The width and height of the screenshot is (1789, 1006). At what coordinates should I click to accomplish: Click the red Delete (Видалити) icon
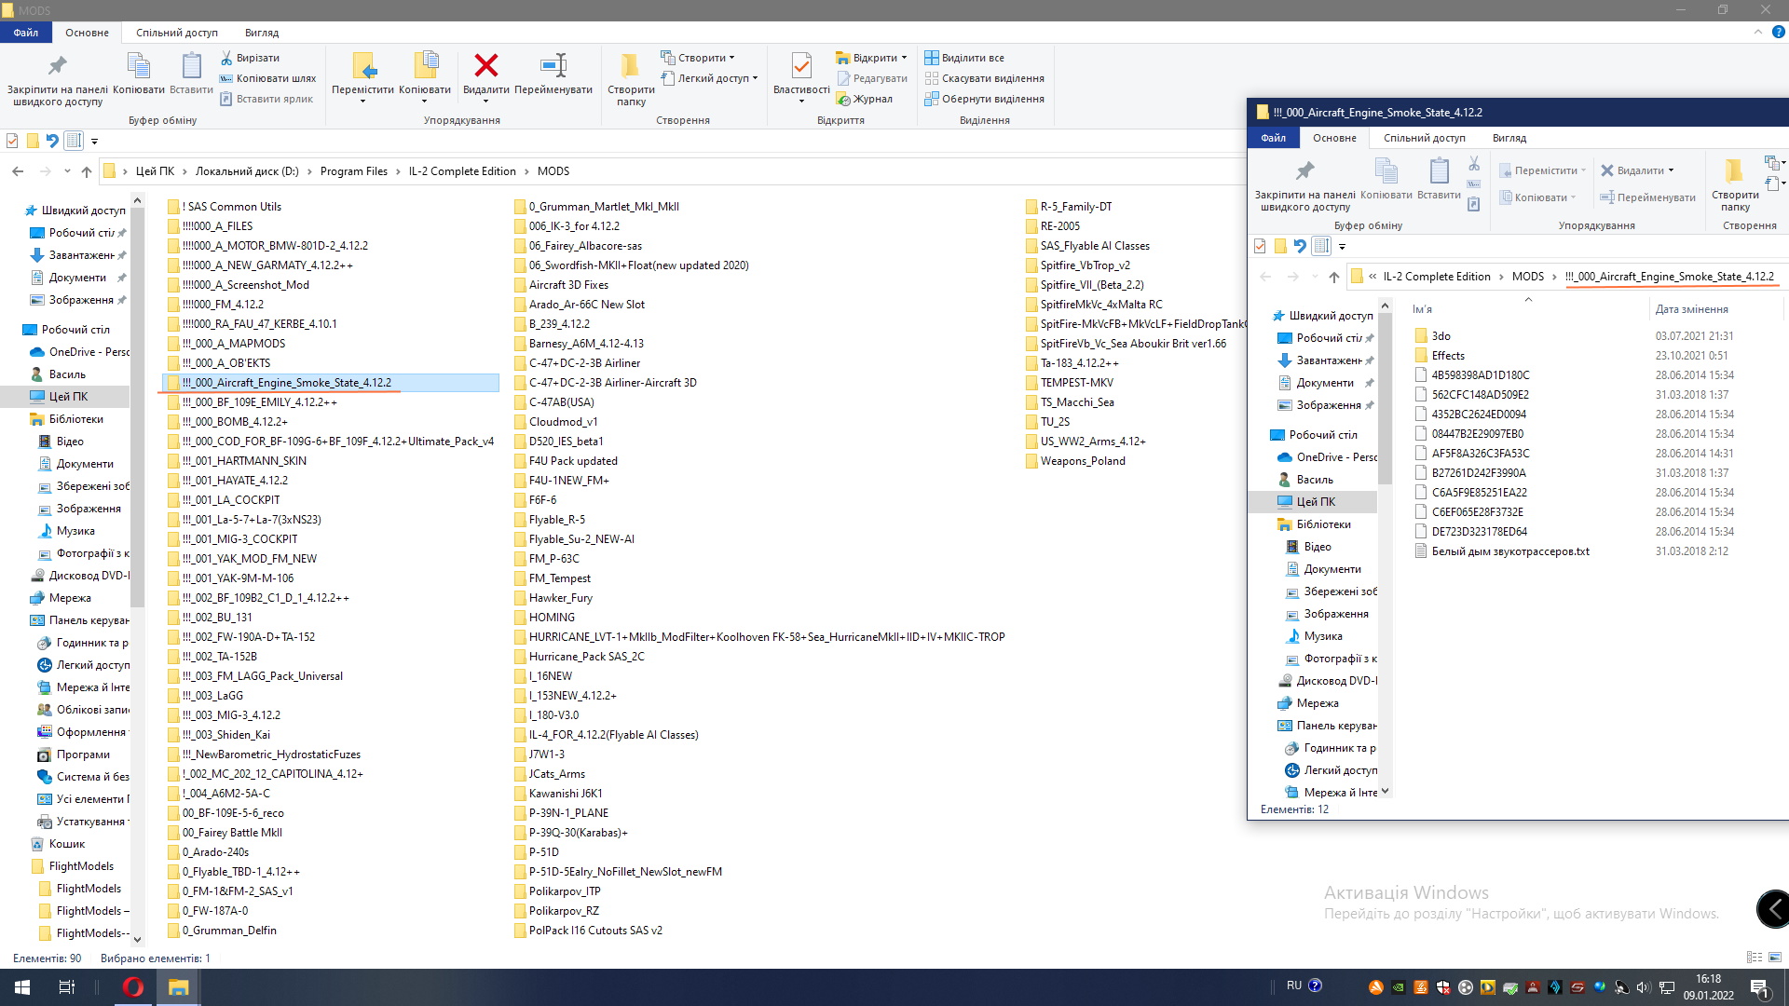coord(485,66)
